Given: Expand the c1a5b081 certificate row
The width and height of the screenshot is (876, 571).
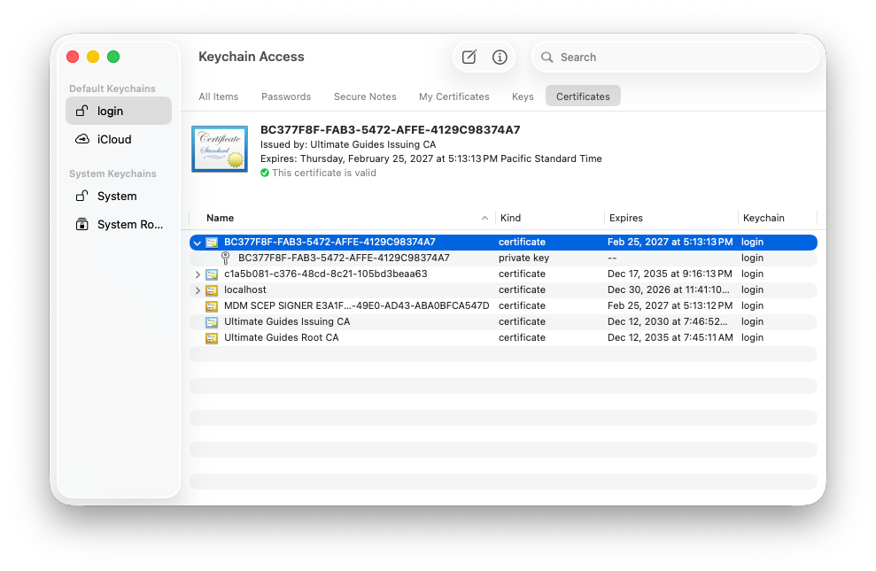Looking at the screenshot, I should tap(197, 274).
